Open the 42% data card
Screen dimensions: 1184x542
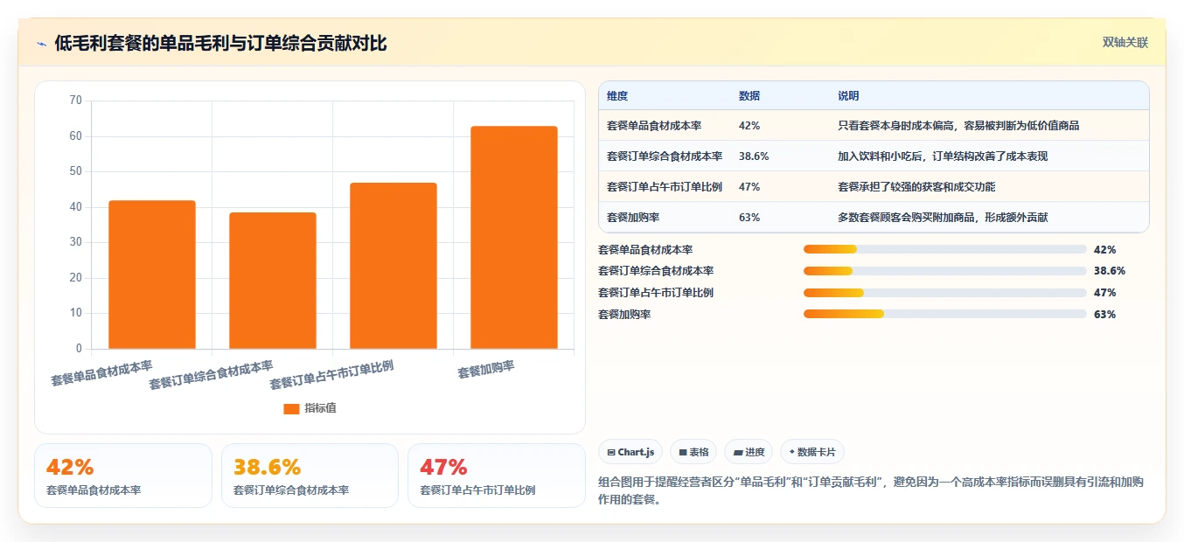pos(123,476)
